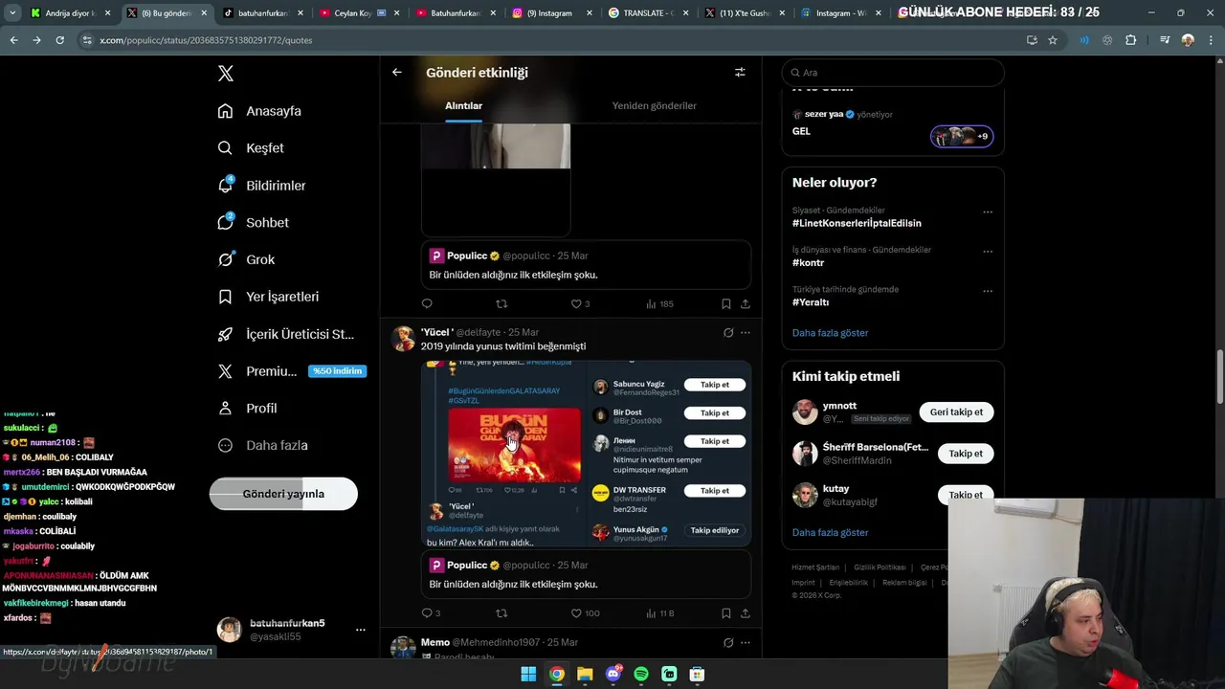This screenshot has height=689, width=1225.
Task: Open Sohbet chat section
Action: (x=253, y=222)
